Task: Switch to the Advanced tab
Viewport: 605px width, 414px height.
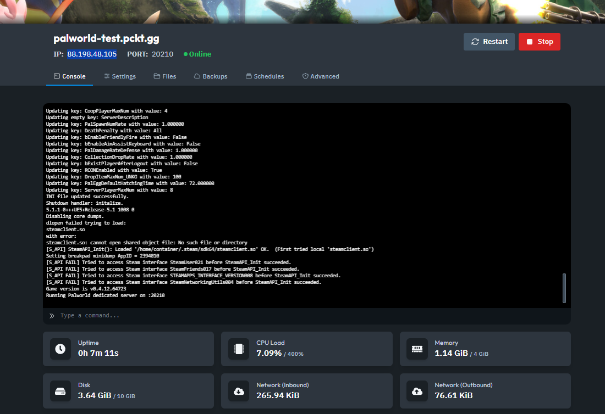Action: pos(321,76)
